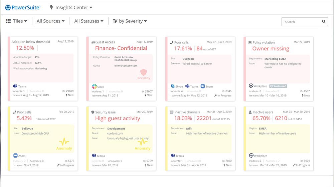
Task: Open the Insights Center dropdown
Action: point(71,7)
